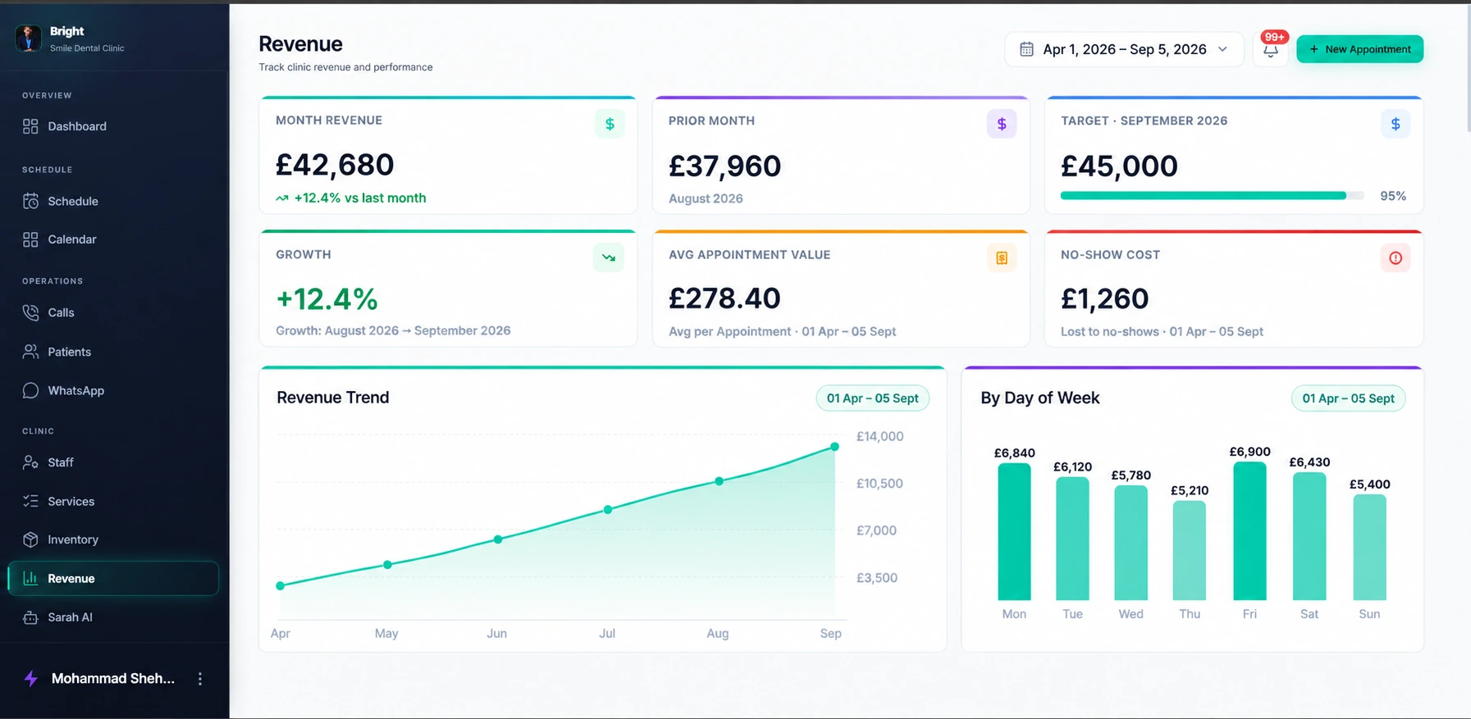Click the August data point on Revenue Trend
The width and height of the screenshot is (1471, 719).
[719, 481]
